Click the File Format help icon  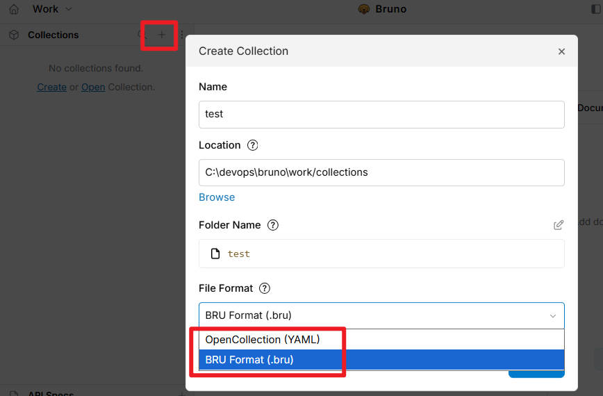point(265,288)
